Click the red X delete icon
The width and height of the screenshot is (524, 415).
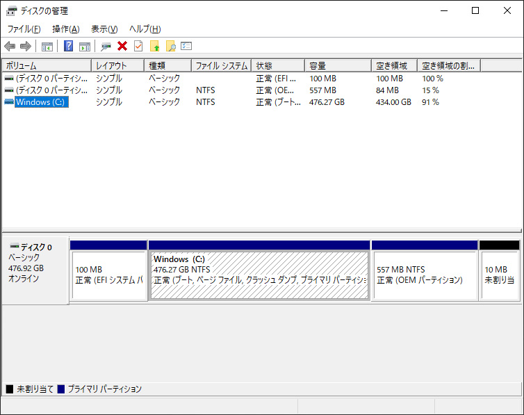[x=122, y=46]
